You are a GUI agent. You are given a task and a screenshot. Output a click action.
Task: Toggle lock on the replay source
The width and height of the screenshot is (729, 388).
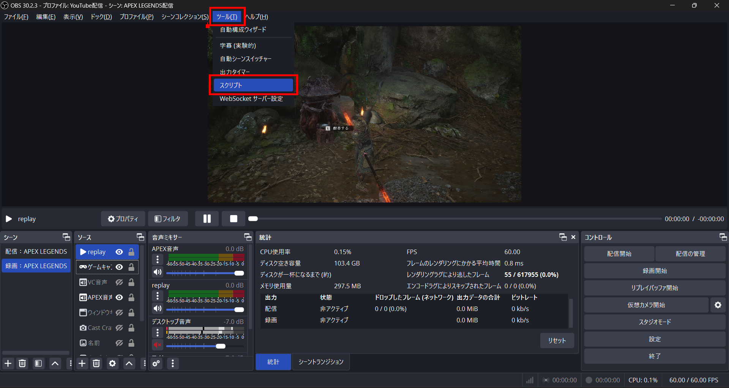131,252
